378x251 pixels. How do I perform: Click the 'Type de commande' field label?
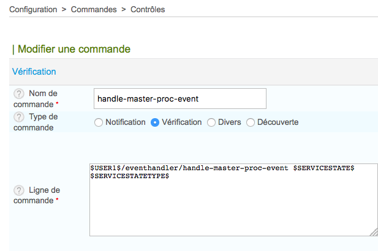43,122
